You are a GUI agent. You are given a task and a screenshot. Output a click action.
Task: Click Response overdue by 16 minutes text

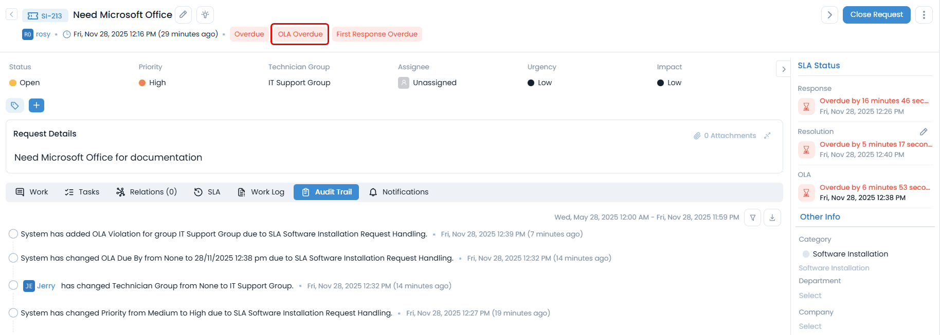874,101
